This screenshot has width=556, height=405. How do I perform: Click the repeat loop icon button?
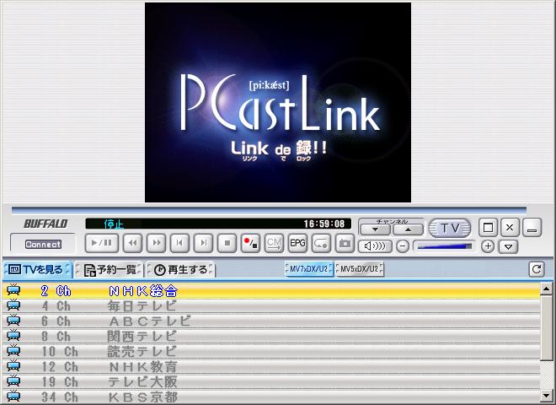pos(321,243)
